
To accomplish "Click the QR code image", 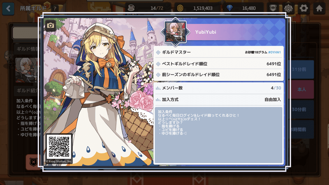I will 59,147.
